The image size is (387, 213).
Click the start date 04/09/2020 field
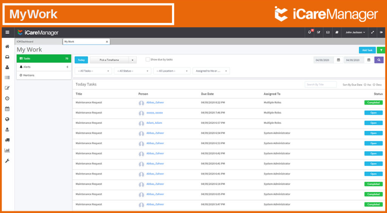(x=324, y=60)
